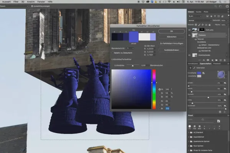This screenshot has height=153, width=230.
Task: Expand the Faux-Spitzen brush folder
Action: point(189,146)
